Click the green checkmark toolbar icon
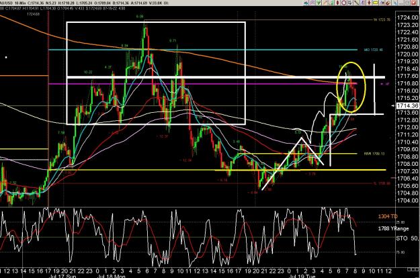This screenshot has width=420, height=278. [x=319, y=3]
